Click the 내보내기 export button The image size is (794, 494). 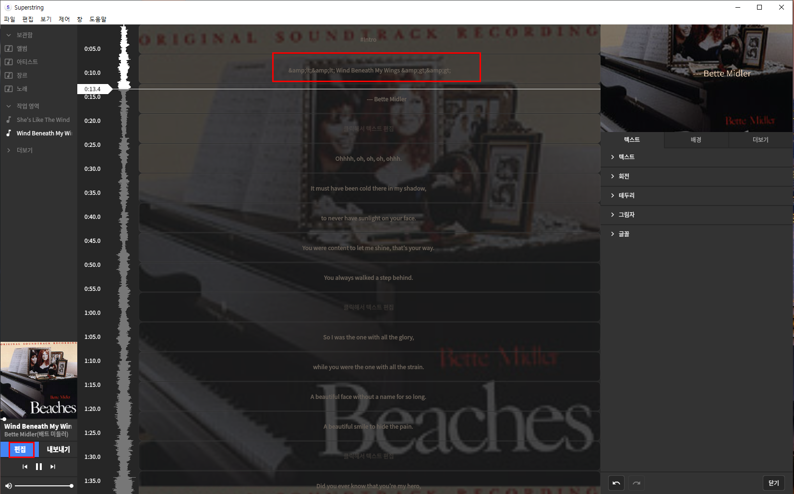pos(58,449)
